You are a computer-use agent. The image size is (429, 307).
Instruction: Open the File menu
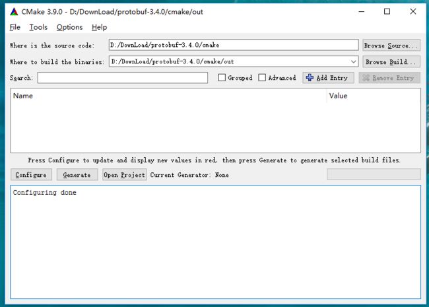pyautogui.click(x=15, y=27)
